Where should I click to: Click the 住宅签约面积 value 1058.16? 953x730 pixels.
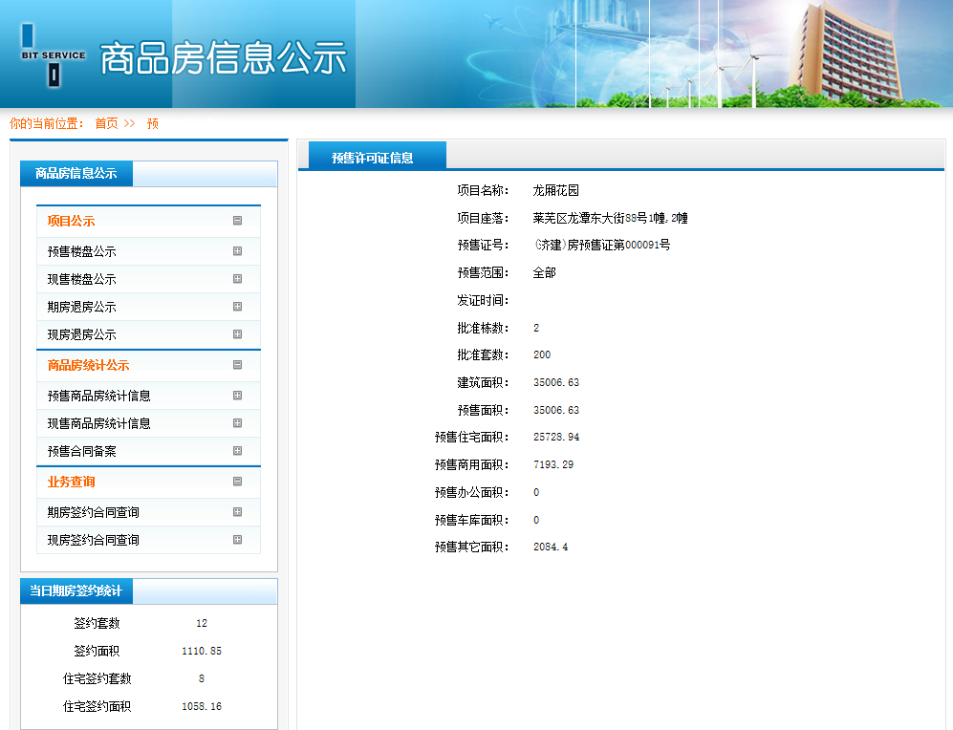[x=202, y=706]
